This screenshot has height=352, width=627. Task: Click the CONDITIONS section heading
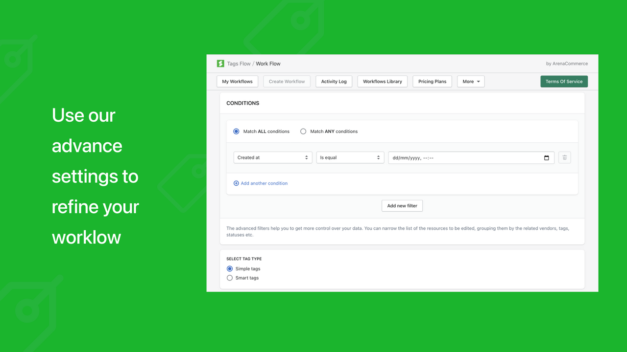[243, 103]
